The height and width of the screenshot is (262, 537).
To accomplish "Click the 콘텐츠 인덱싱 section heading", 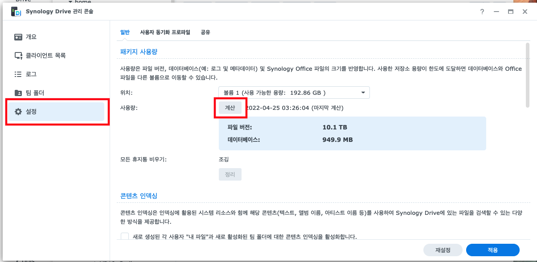I will click(x=139, y=196).
